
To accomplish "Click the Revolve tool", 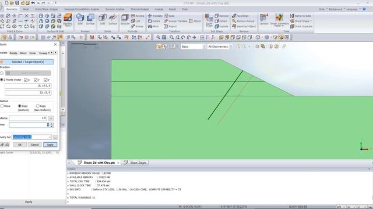I will 138,16.
